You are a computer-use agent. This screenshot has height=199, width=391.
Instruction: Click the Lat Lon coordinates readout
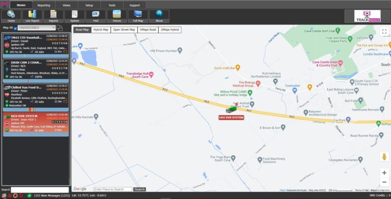[x=89, y=195]
